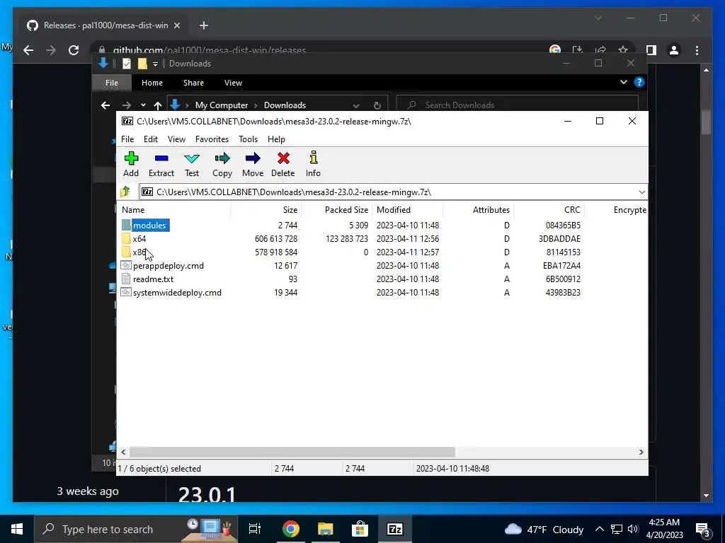Open the Chrome tab search dropdown
Image resolution: width=725 pixels, height=543 pixels.
coord(598,18)
